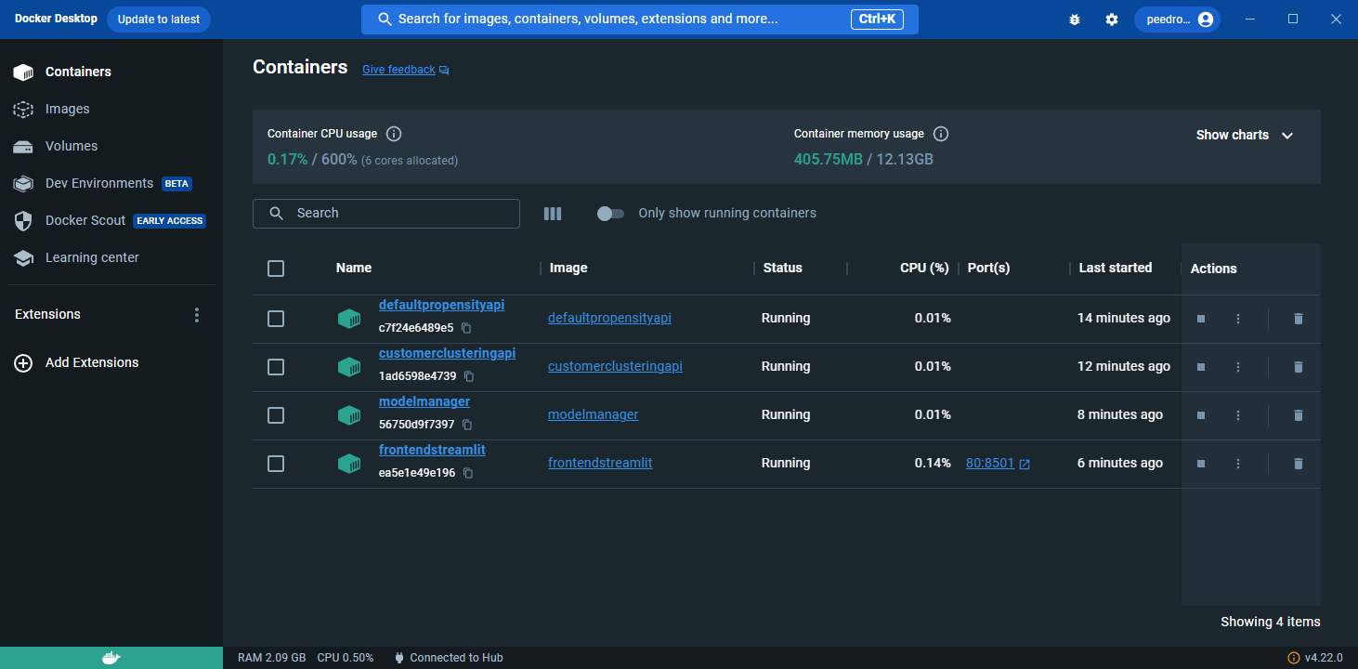Toggle Only show running containers switch
Image resolution: width=1358 pixels, height=669 pixels.
point(610,214)
